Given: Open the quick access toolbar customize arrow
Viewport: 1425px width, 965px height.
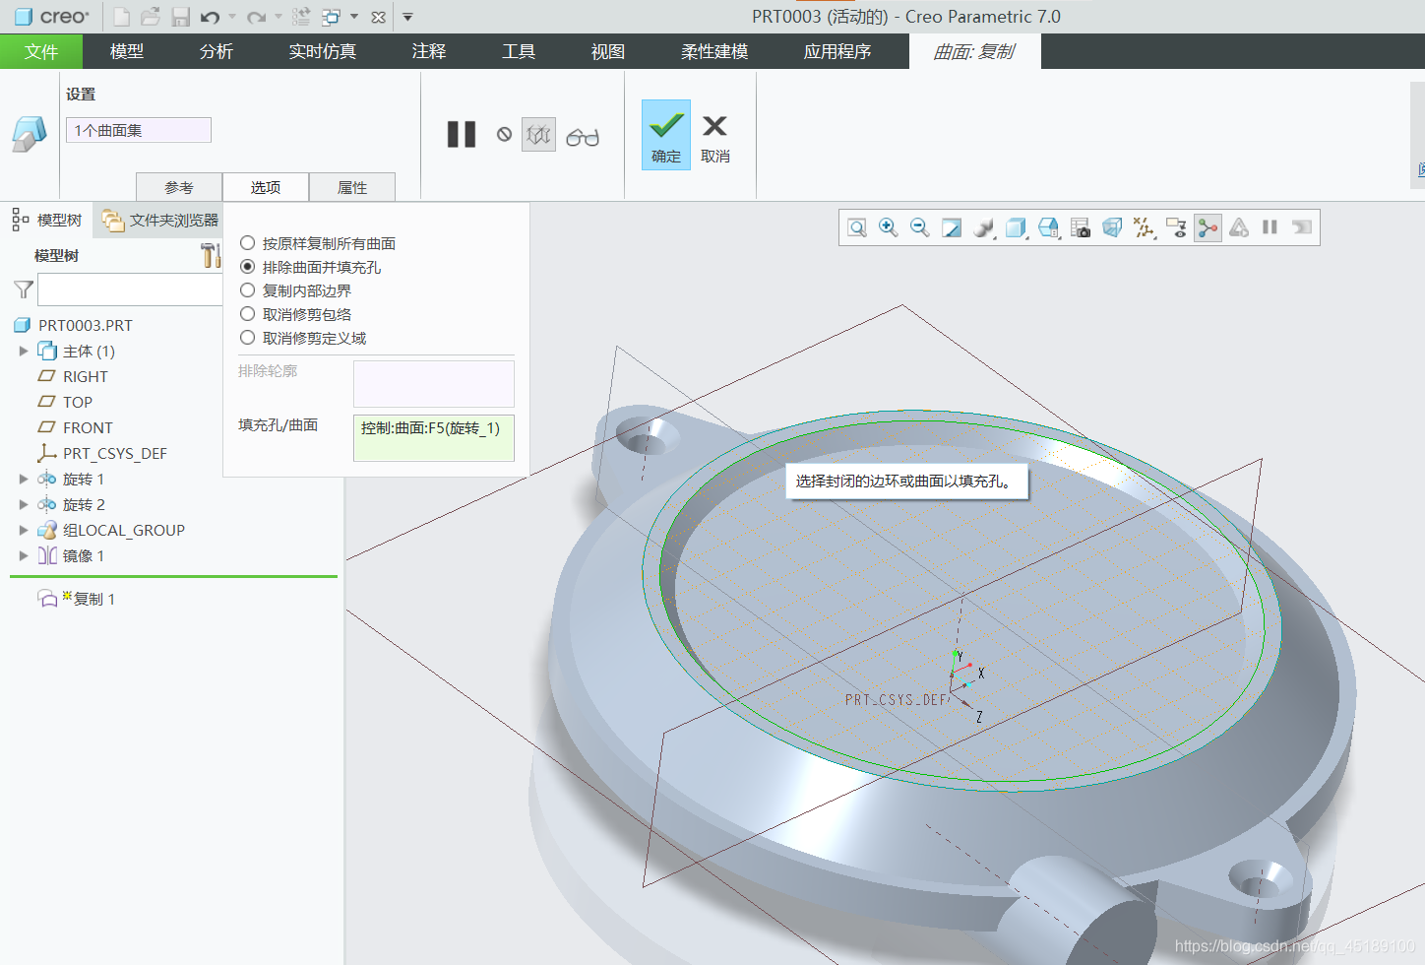Looking at the screenshot, I should coord(407,17).
